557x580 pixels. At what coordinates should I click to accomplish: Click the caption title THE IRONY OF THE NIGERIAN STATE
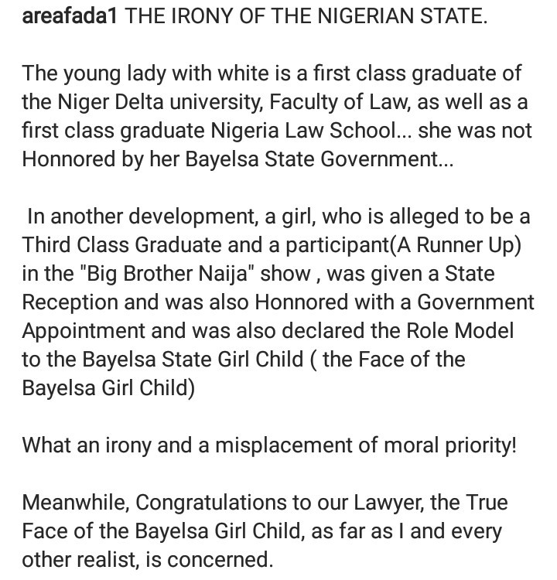[306, 16]
